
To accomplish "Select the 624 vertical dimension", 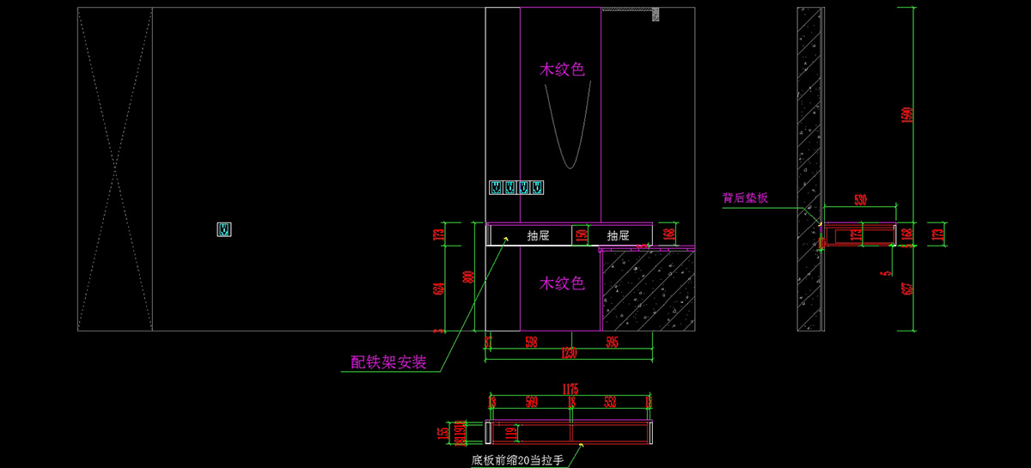I will [x=438, y=290].
